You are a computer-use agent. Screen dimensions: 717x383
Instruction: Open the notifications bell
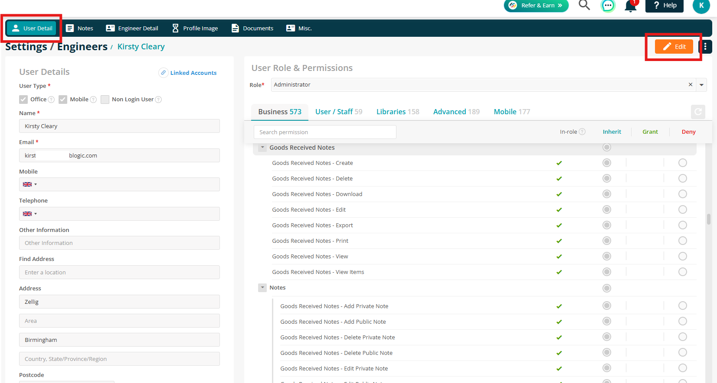631,6
